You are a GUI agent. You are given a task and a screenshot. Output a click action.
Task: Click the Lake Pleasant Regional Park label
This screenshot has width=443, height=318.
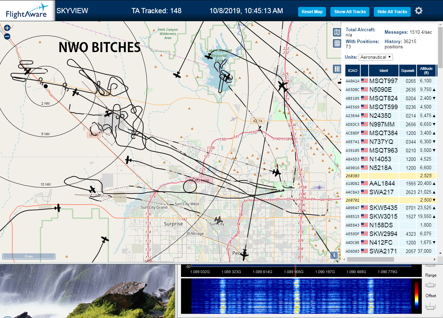(x=219, y=56)
